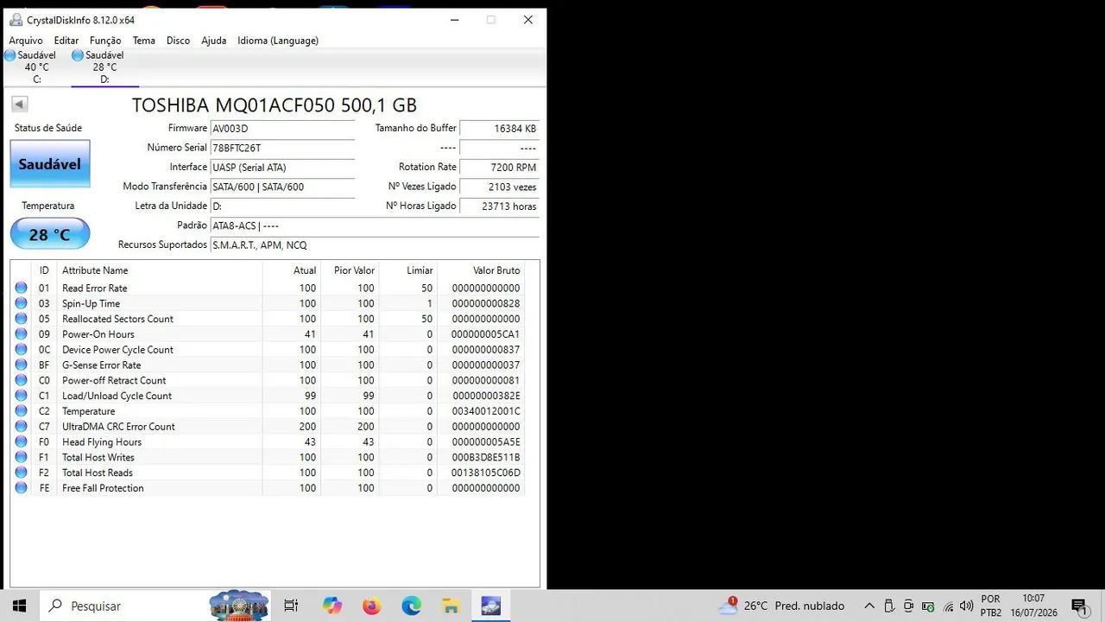This screenshot has height=622, width=1105.
Task: Open File Explorer from the taskbar
Action: coord(451,606)
